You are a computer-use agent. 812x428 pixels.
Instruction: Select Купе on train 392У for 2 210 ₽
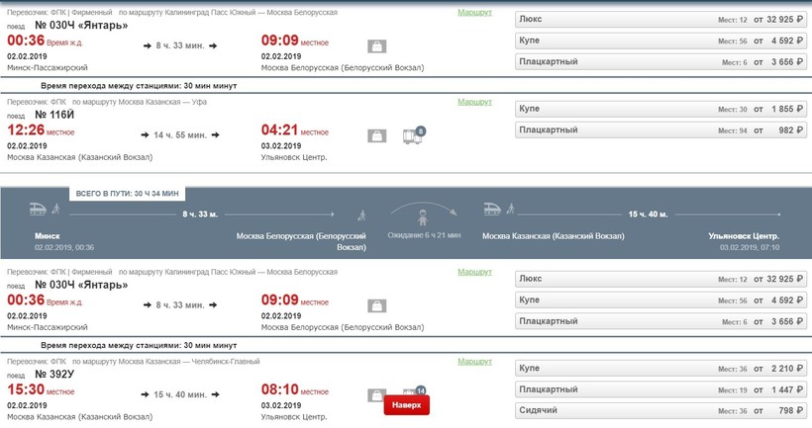pyautogui.click(x=660, y=368)
